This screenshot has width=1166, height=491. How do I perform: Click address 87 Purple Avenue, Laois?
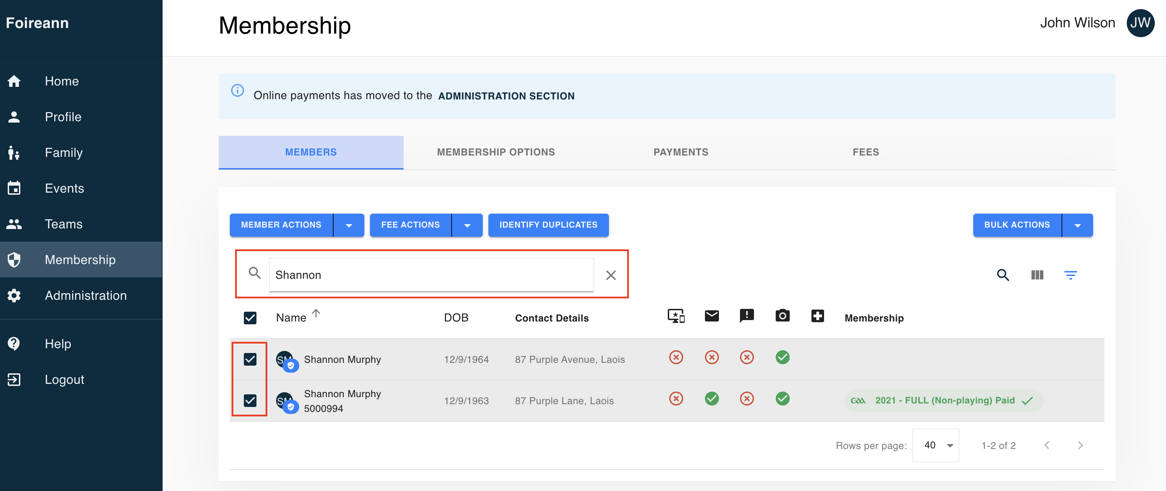click(x=570, y=359)
